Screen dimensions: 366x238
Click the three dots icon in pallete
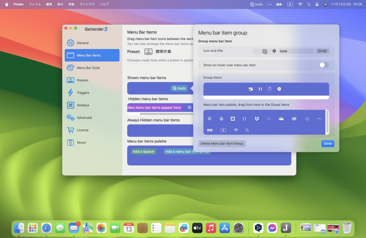pyautogui.click(x=319, y=119)
